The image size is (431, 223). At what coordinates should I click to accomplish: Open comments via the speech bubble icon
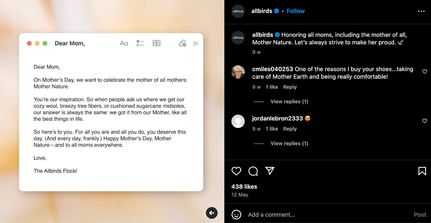click(253, 171)
